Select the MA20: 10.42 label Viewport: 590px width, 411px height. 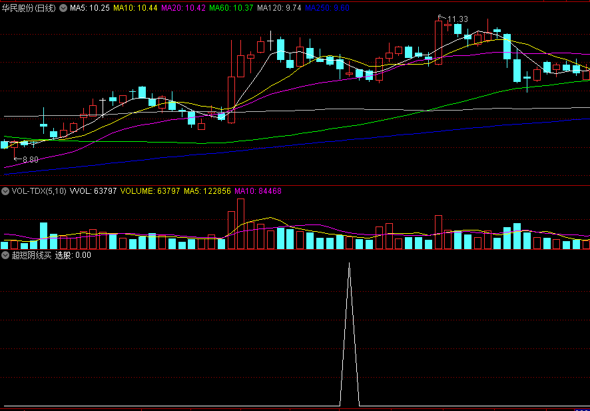[x=183, y=8]
